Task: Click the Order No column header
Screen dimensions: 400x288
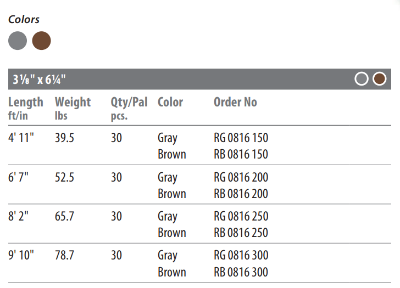Action: (x=235, y=102)
